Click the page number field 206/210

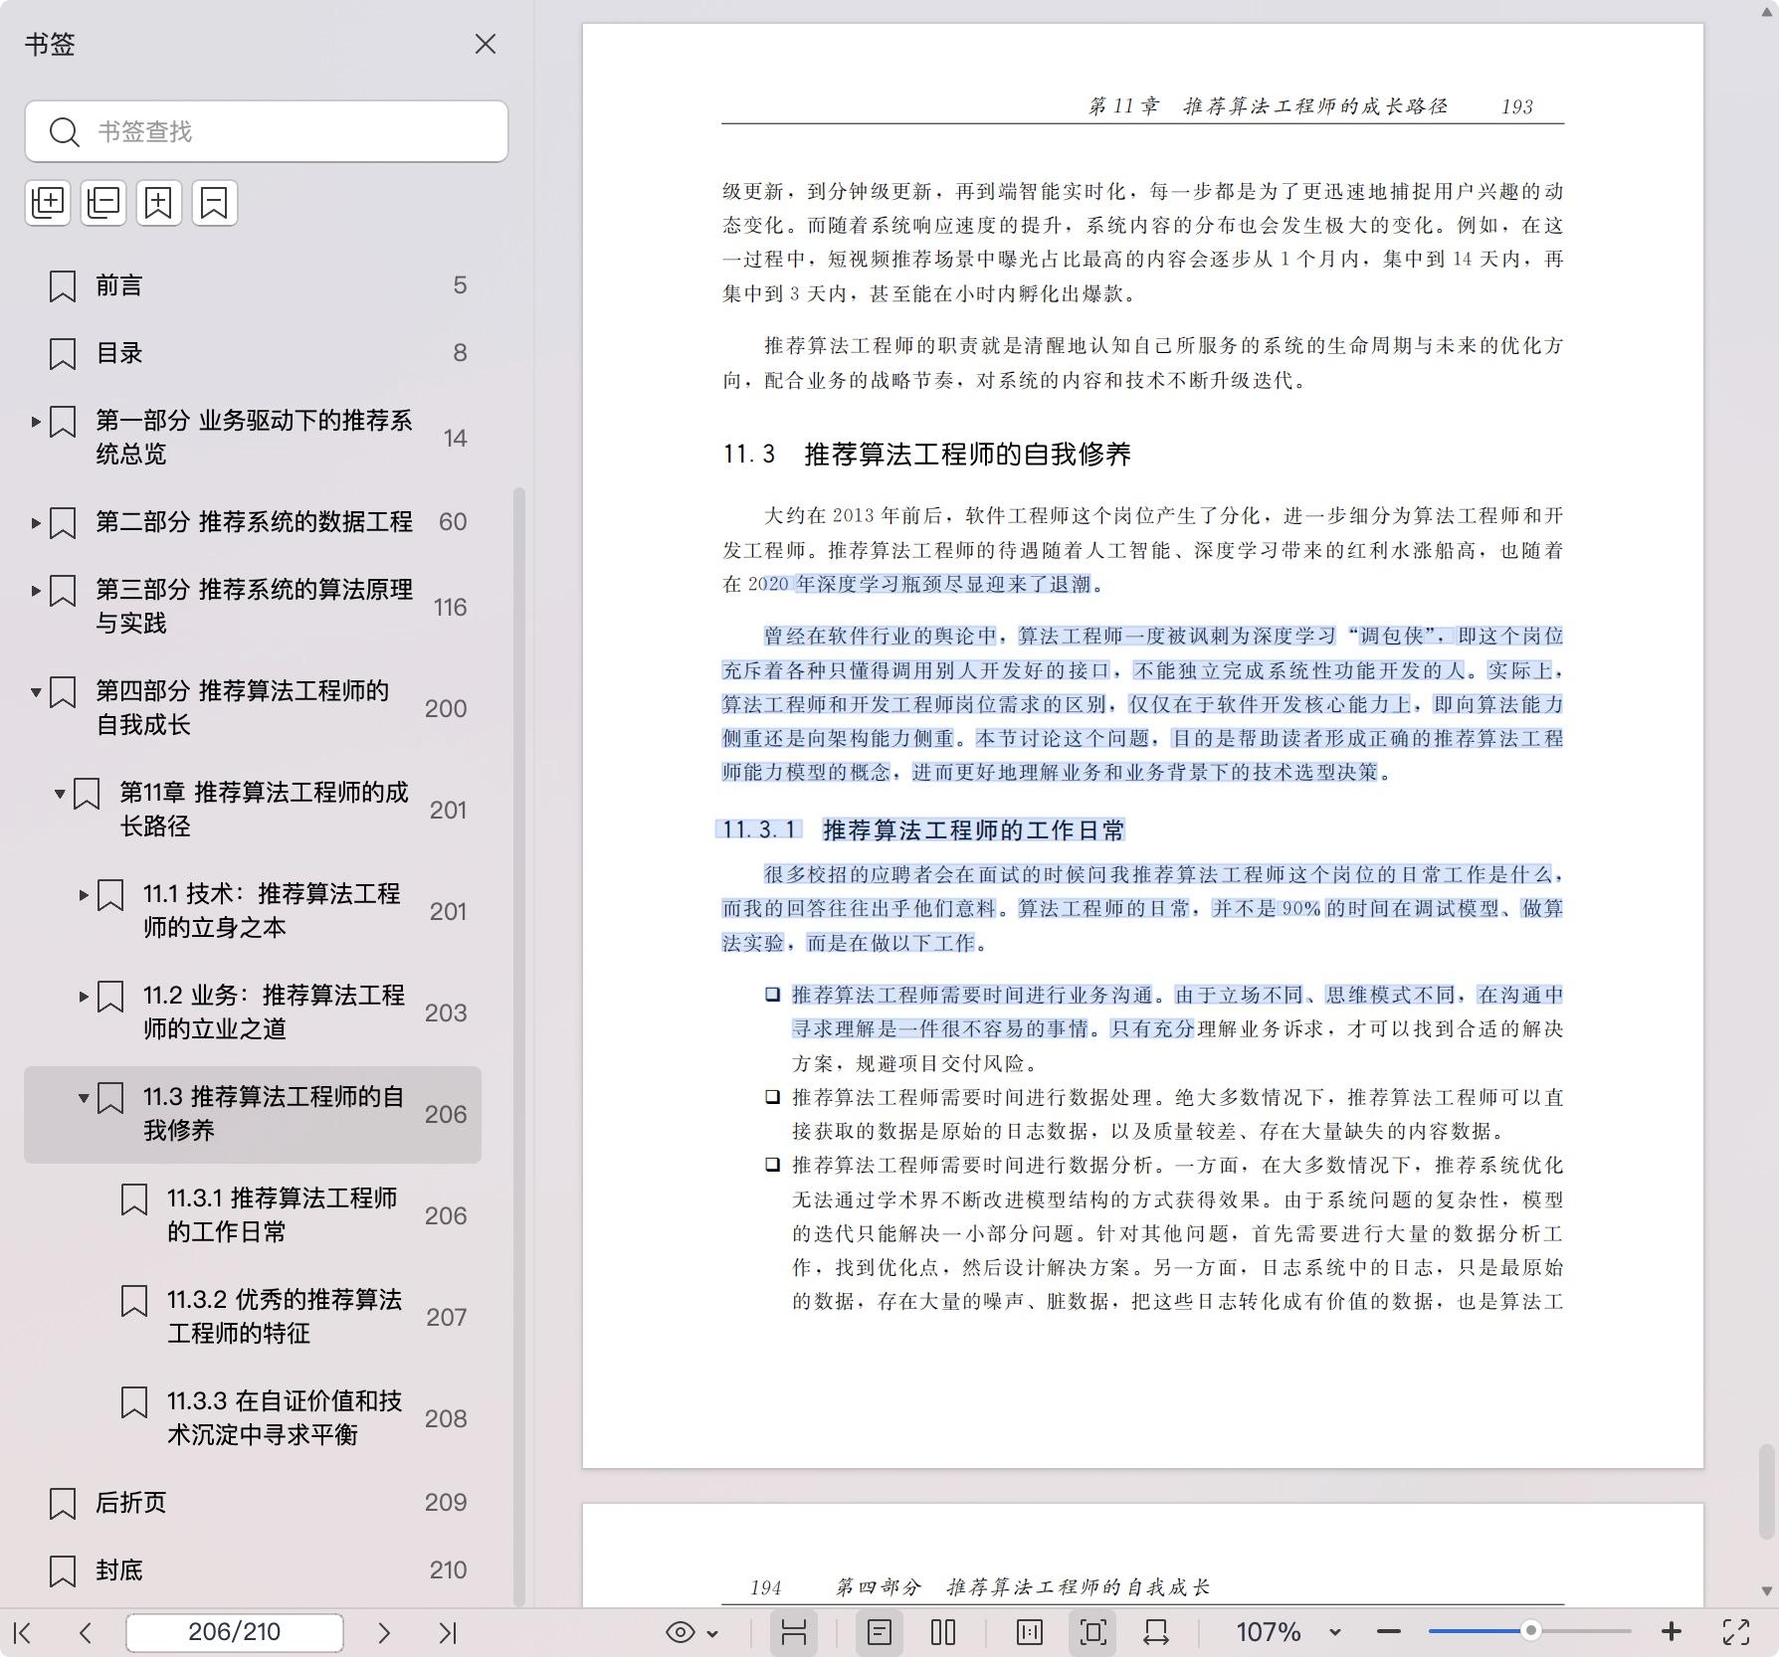(x=235, y=1632)
